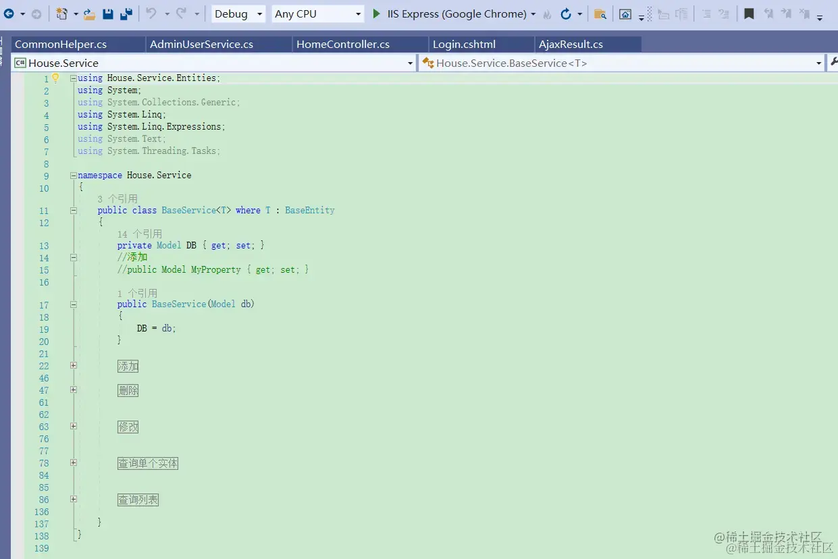838x559 pixels.
Task: Click the Model type in 'private Model DB'
Action: pos(169,245)
